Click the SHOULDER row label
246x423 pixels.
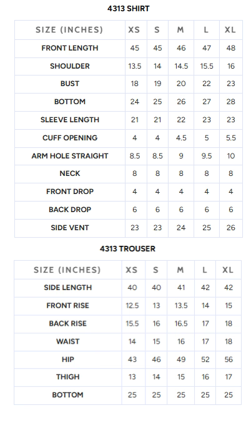tap(70, 66)
